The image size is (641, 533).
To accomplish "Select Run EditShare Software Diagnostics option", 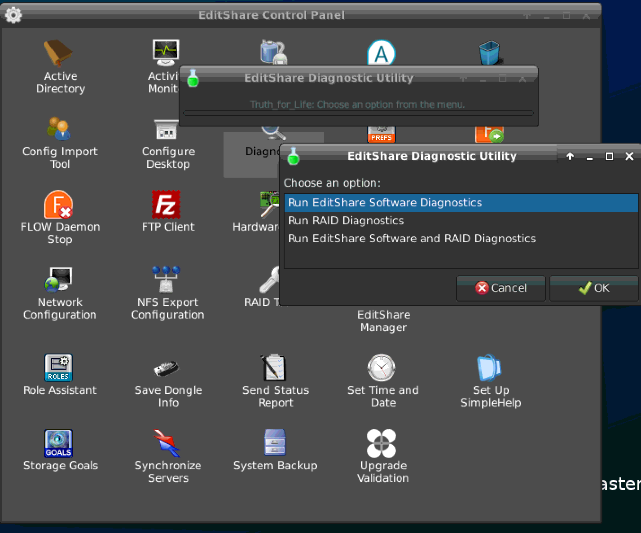I will [x=461, y=203].
